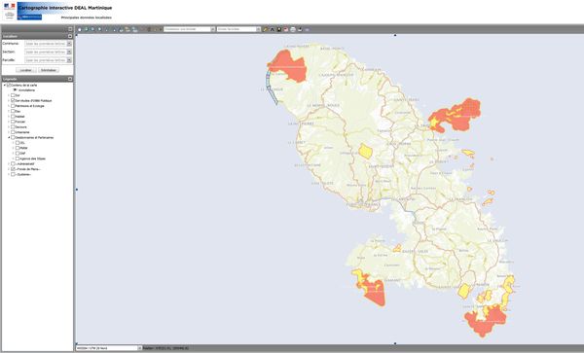Select the white hand pan tool icon
The image size is (584, 353).
pos(80,29)
